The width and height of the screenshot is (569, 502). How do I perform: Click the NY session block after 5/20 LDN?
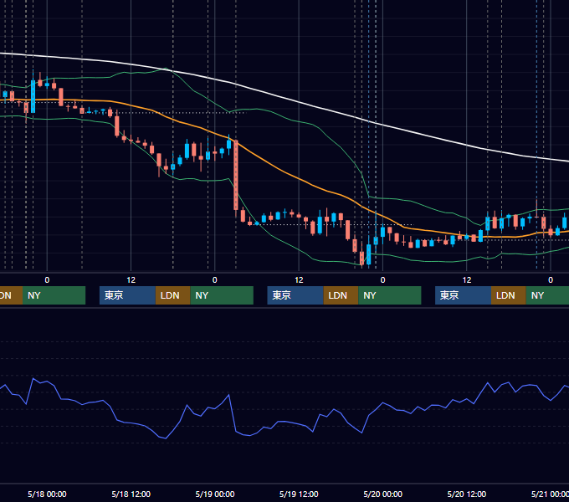(x=547, y=295)
